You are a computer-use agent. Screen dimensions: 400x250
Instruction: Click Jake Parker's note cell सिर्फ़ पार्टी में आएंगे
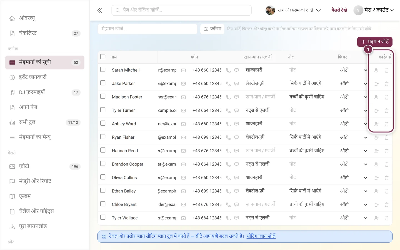click(x=305, y=83)
